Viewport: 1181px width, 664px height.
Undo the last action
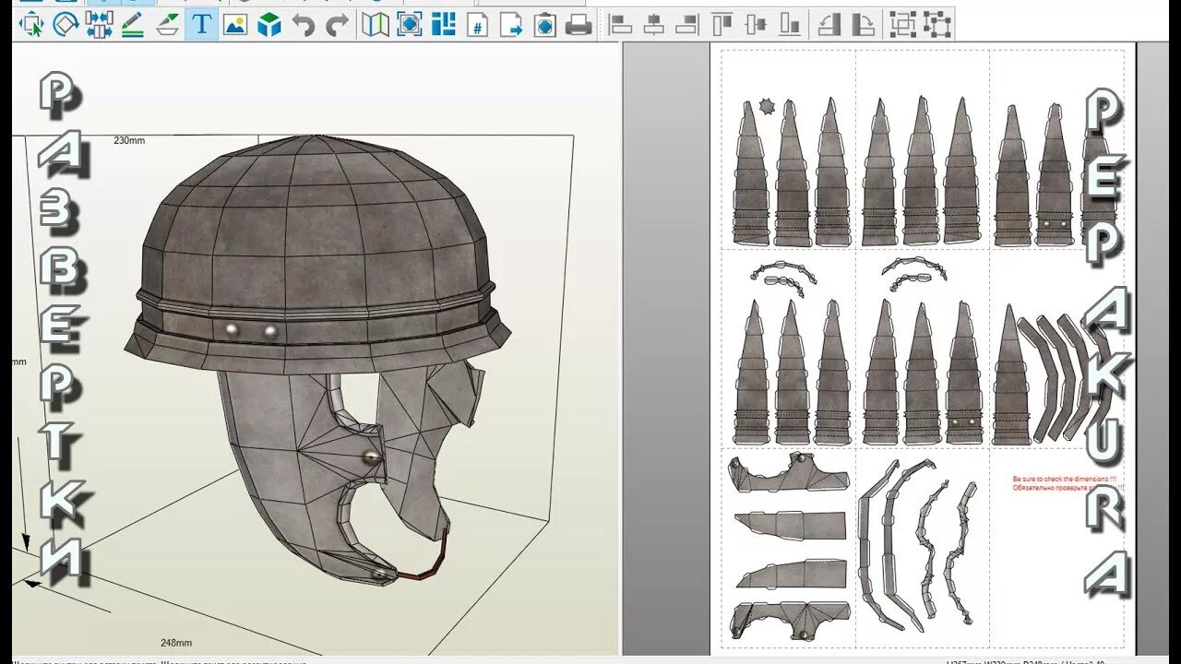(x=304, y=25)
